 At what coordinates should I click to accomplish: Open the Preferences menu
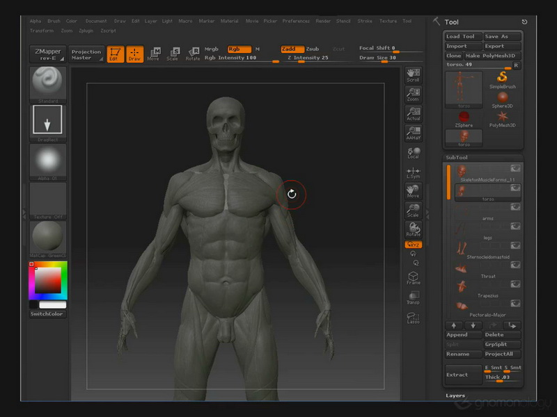(x=296, y=22)
